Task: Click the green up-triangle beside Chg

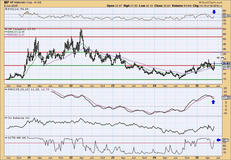Action: (221, 6)
